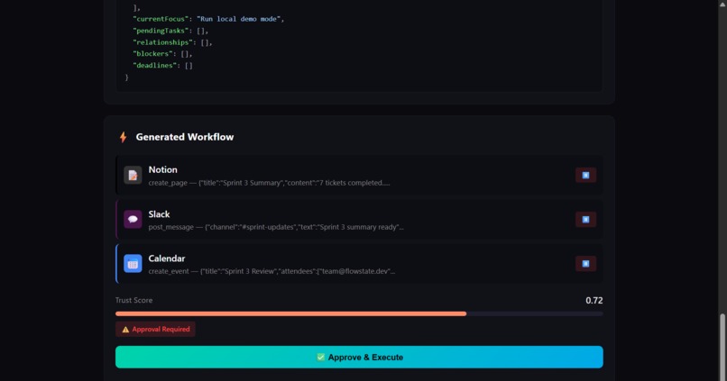The image size is (727, 381).
Task: Click the Generated Workflow heading
Action: click(x=185, y=137)
